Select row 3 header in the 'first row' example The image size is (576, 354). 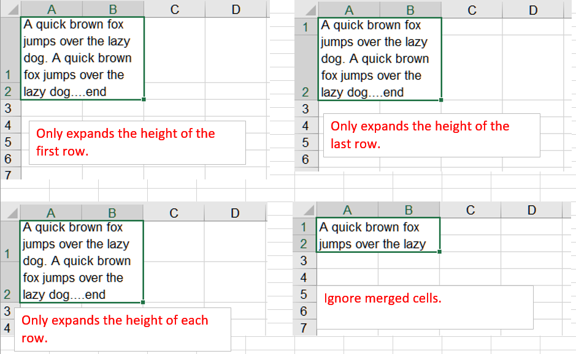pos(8,108)
